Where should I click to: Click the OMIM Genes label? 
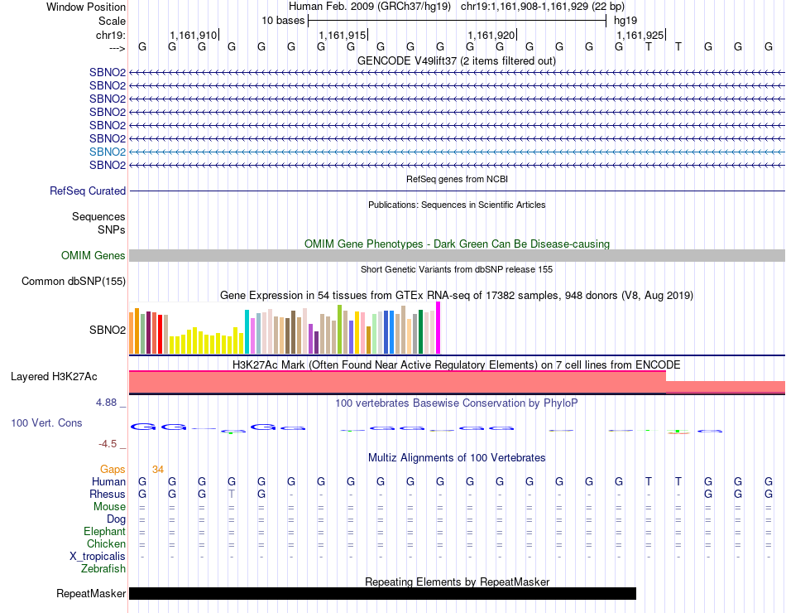pyautogui.click(x=93, y=255)
